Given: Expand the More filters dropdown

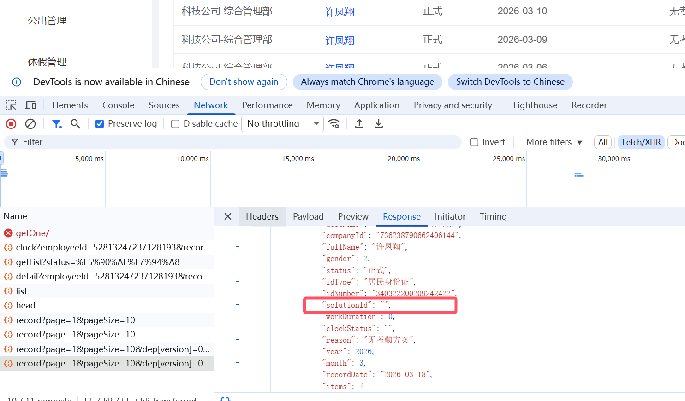Looking at the screenshot, I should tap(554, 142).
